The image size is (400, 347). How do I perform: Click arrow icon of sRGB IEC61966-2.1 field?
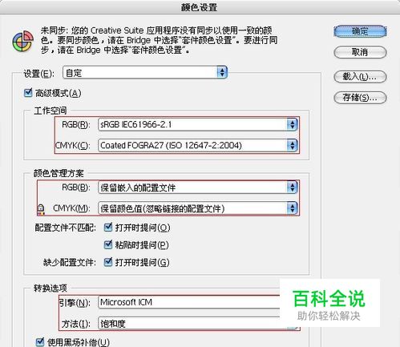[292, 124]
